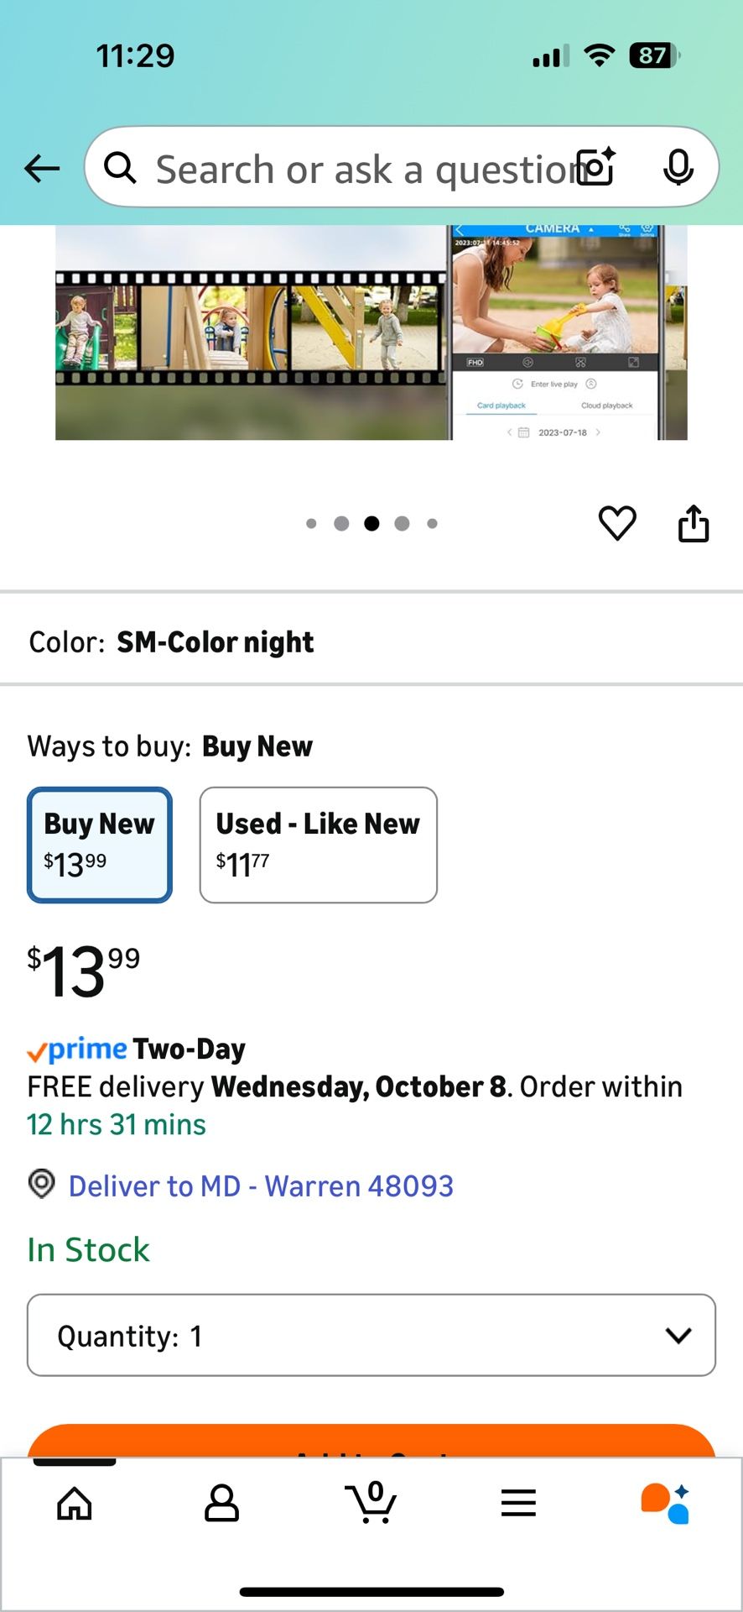Expand the Quantity dropdown

371,1335
